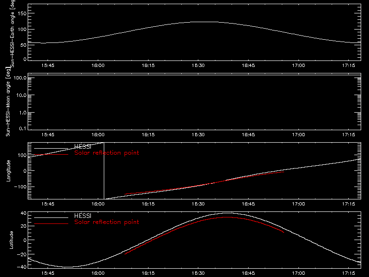Click the 16:00 time label under Moon angle plot

[x=98, y=135]
